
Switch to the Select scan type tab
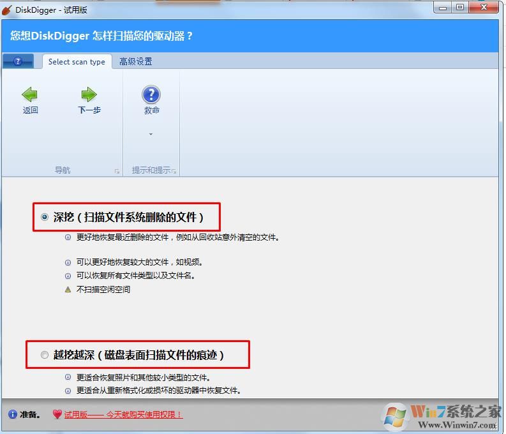pos(77,61)
